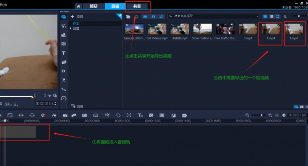Click the motion tracking runner icon
The height and width of the screenshot is (166, 308).
point(107,115)
